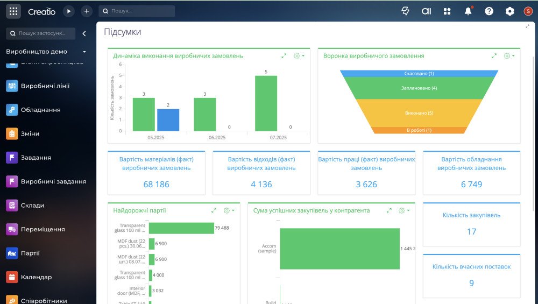This screenshot has width=538, height=304.
Task: Click the Вартість матеріалів (факт) indicator tile
Action: coord(157,173)
